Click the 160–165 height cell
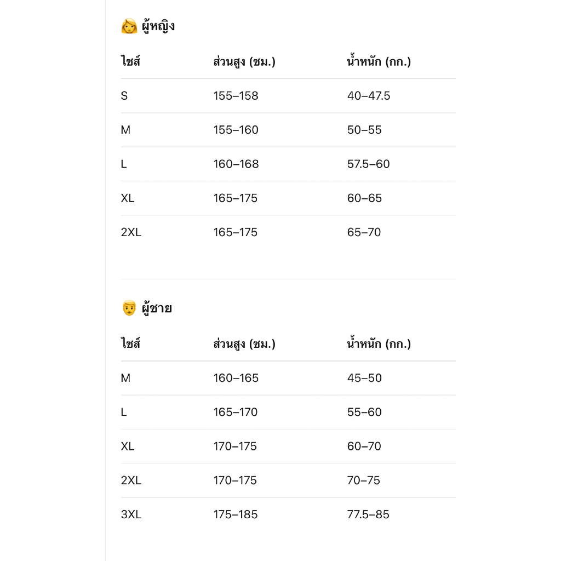 point(236,378)
